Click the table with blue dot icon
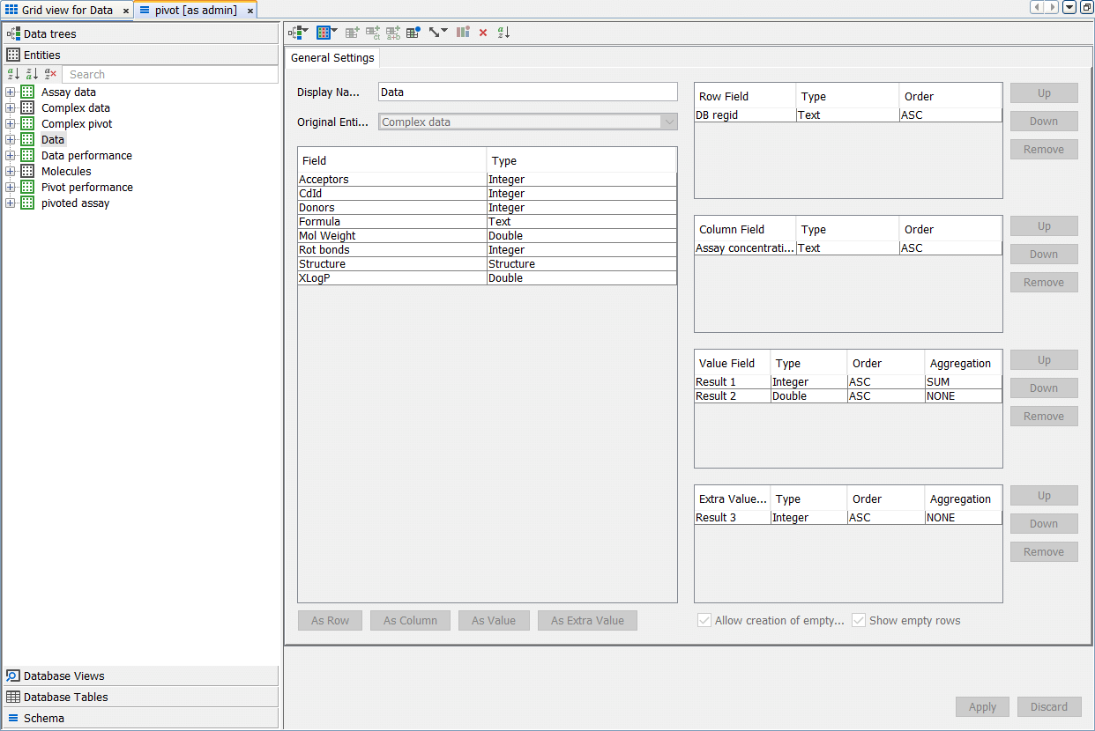The width and height of the screenshot is (1095, 731). point(413,33)
